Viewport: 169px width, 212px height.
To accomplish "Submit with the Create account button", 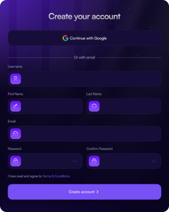I will coord(85,192).
